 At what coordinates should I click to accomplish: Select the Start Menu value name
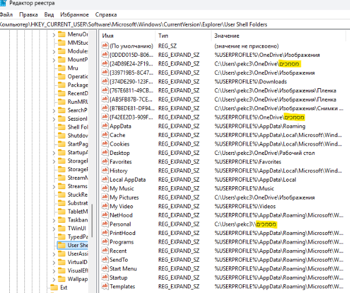tap(123, 269)
